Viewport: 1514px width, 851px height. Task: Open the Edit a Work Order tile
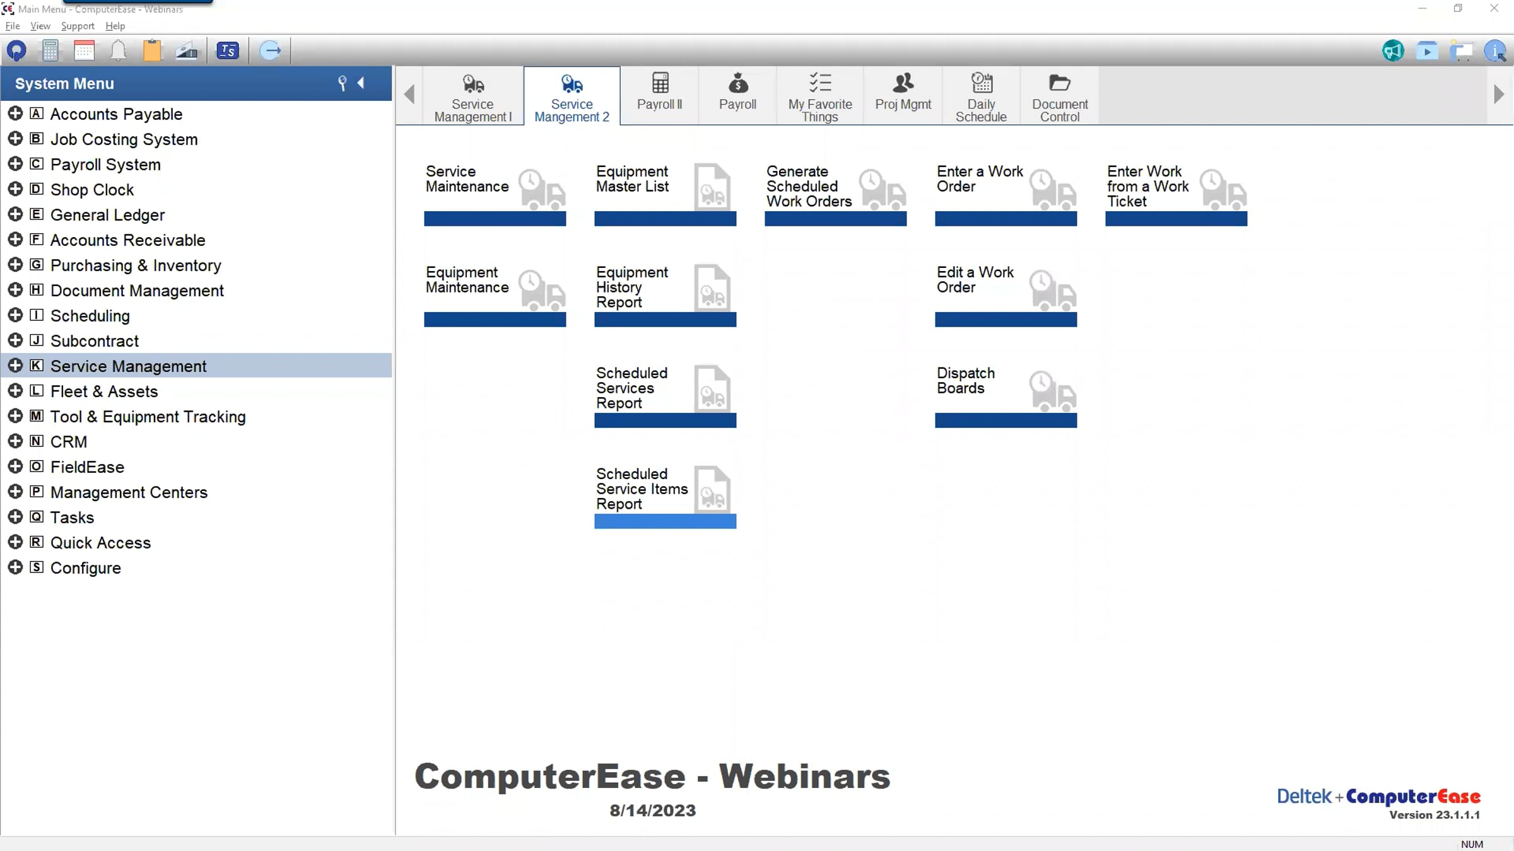tap(1006, 294)
